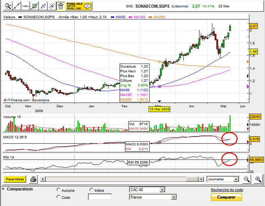Click the Code text input field
The image size is (265, 206).
point(100,197)
